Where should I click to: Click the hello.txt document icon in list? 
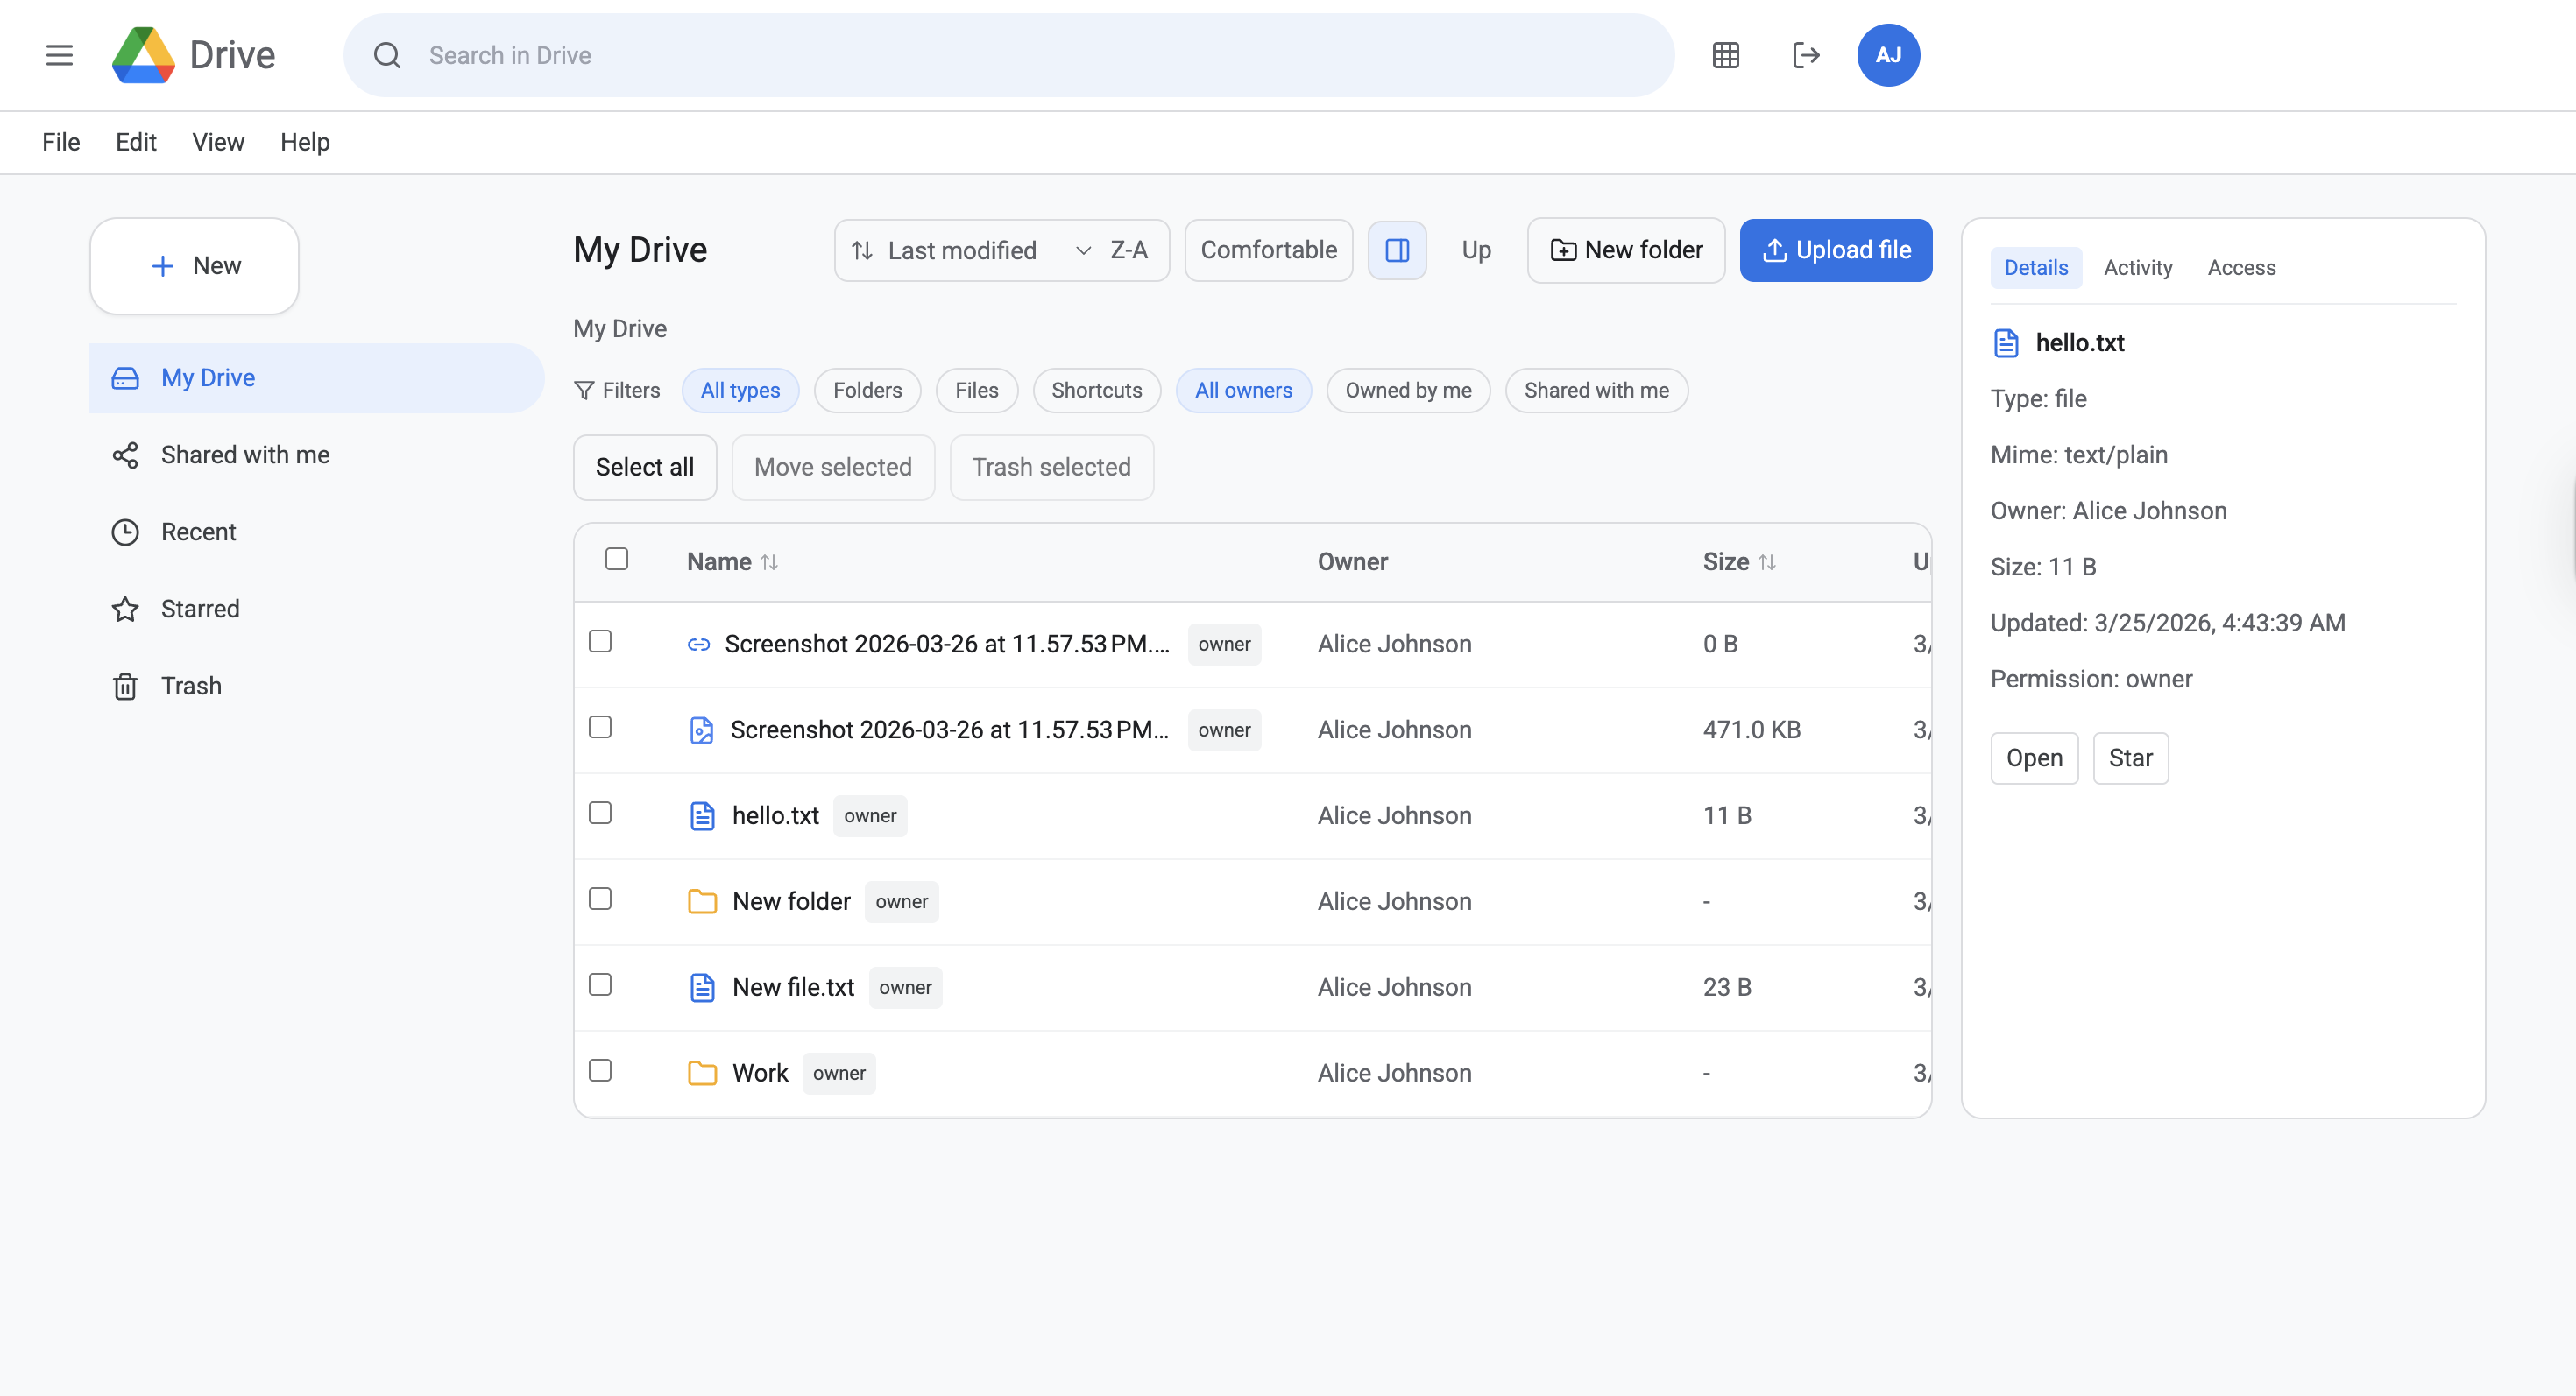tap(702, 816)
